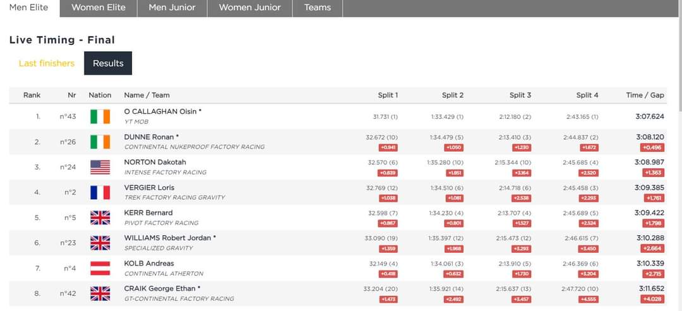This screenshot has height=311, width=682.
Task: Click the UK flag beside Kerr Bernard
Action: (100, 217)
